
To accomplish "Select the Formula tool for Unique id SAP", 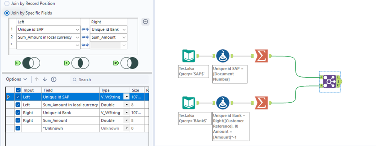I will pos(223,56).
